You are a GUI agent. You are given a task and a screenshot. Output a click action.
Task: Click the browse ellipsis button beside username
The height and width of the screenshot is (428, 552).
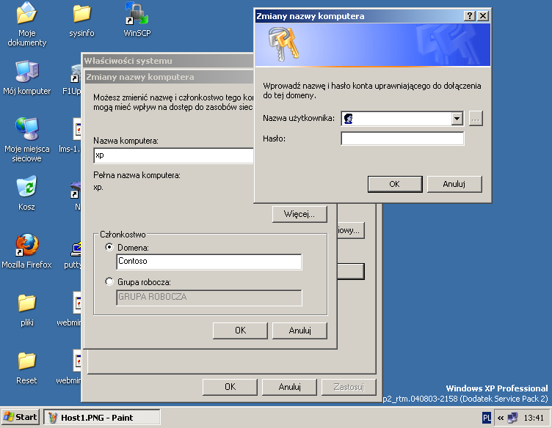[476, 119]
